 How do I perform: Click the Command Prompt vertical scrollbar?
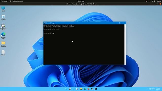pyautogui.click(x=125, y=44)
